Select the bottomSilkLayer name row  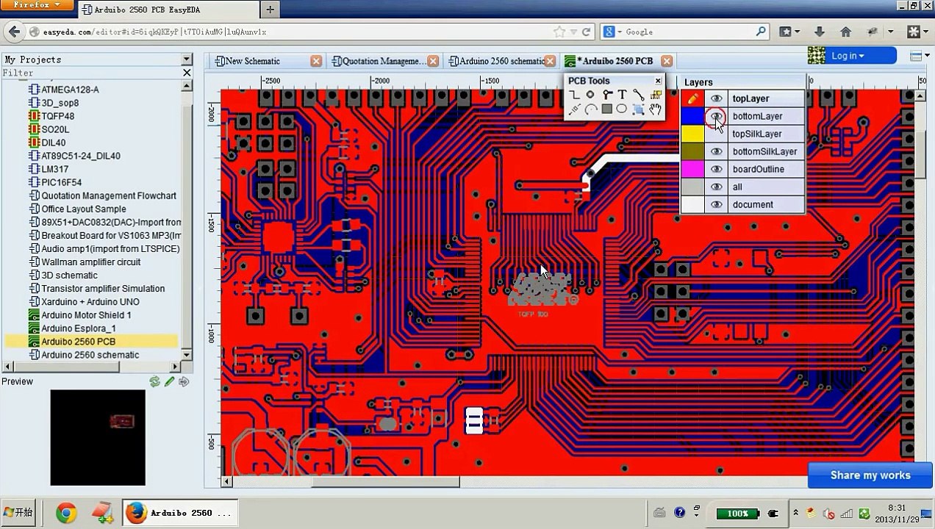pos(765,151)
